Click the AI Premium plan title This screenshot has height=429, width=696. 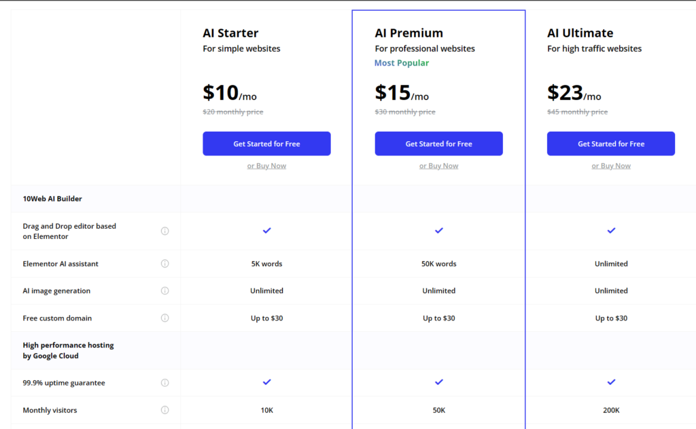(408, 33)
